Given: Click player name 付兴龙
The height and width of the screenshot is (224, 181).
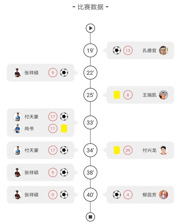Looking at the screenshot, I should [150, 150].
